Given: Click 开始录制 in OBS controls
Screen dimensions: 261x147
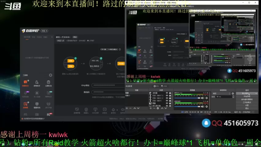Looking at the screenshot, I should [x=247, y=96].
